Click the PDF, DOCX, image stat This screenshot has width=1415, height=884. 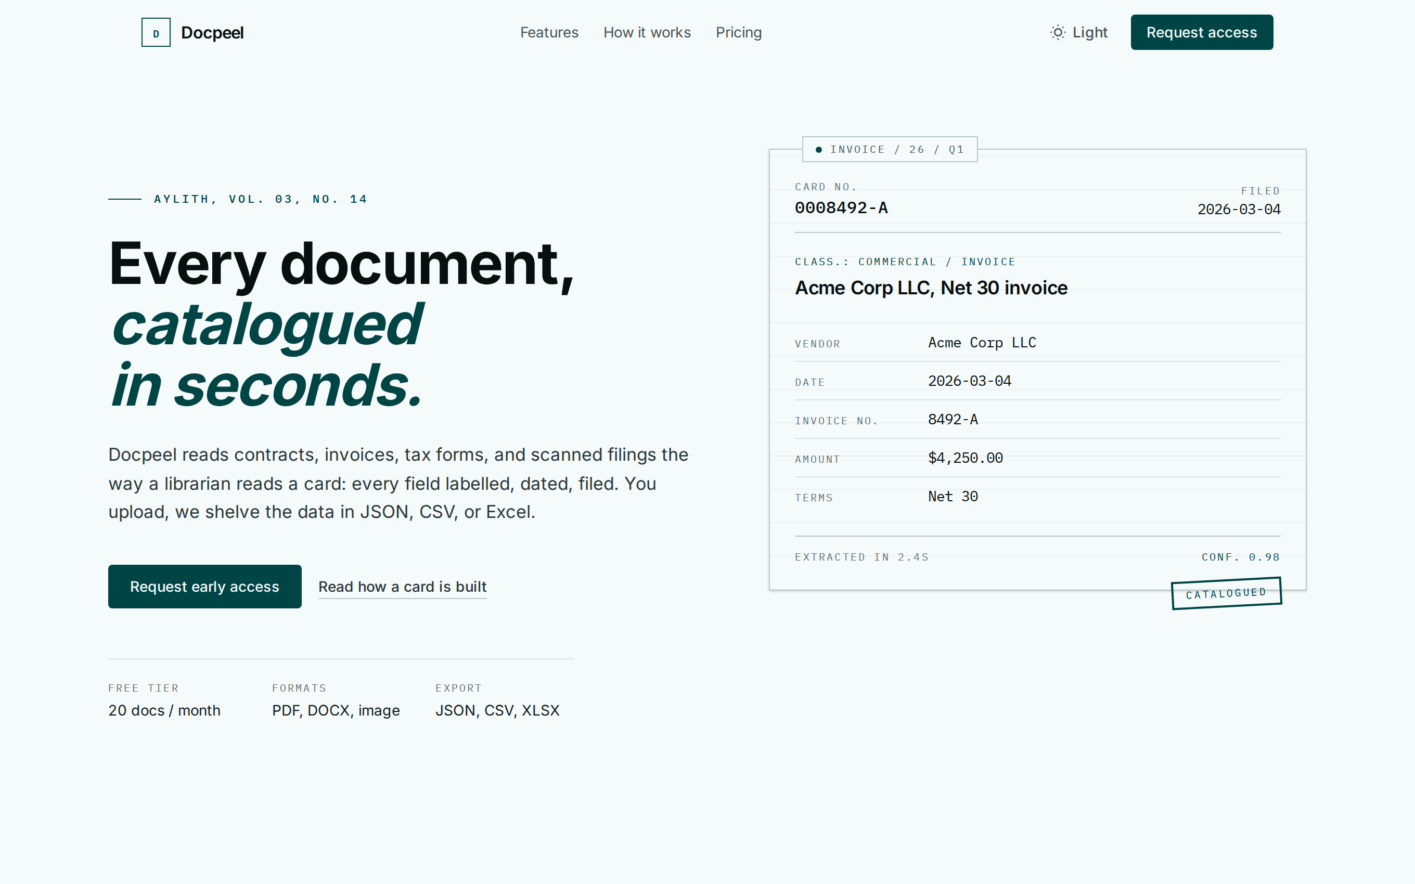point(336,711)
